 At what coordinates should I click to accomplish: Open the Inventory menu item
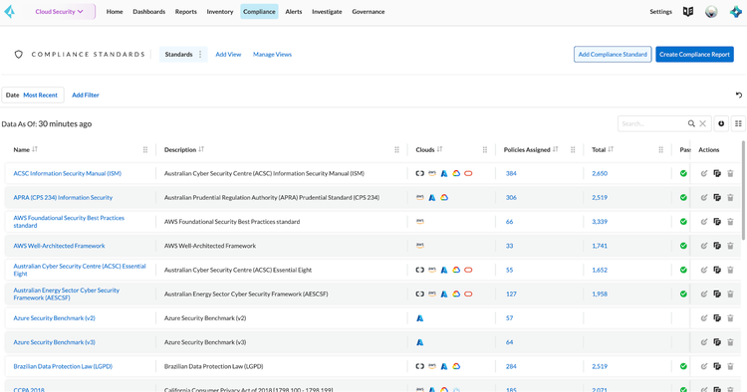coord(220,11)
